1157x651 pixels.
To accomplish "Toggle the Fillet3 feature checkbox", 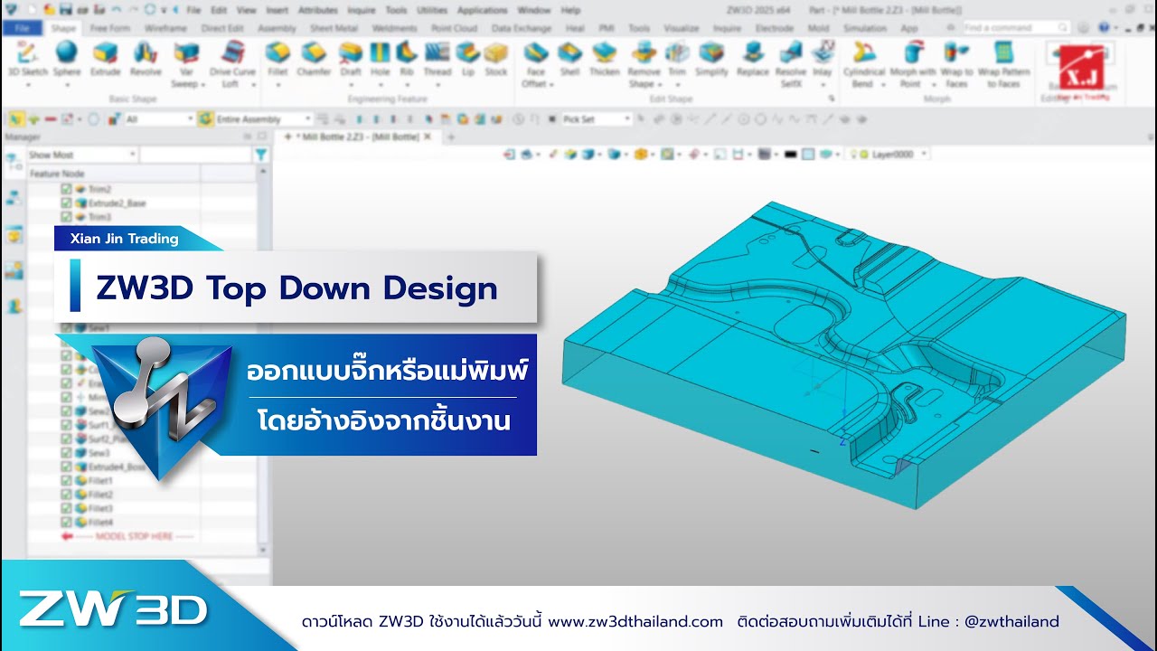I will click(66, 508).
